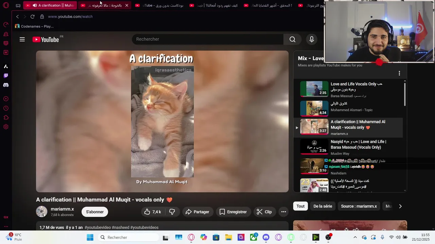The height and width of the screenshot is (244, 435).
Task: Play كنت ميتا playlist video
Action: click(x=348, y=185)
